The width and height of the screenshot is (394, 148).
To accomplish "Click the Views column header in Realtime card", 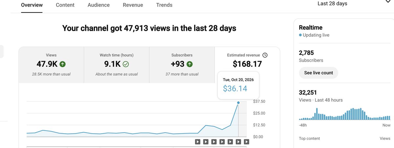I will pos(385,139).
